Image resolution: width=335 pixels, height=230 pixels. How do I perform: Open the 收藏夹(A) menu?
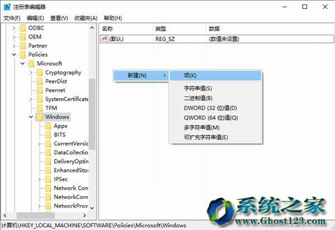tap(85, 18)
